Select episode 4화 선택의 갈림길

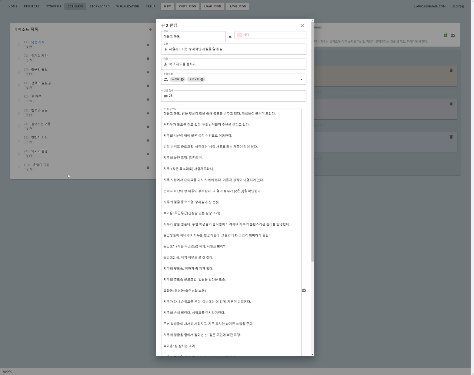point(37,83)
